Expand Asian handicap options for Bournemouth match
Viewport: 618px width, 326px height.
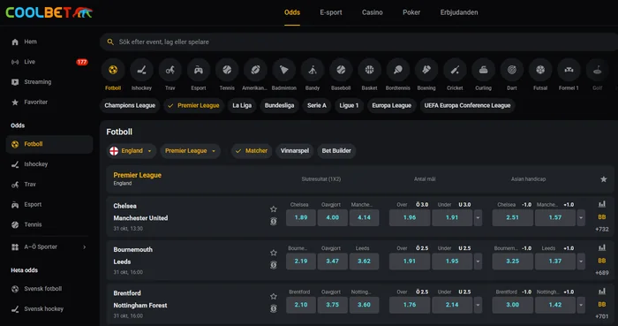click(581, 262)
